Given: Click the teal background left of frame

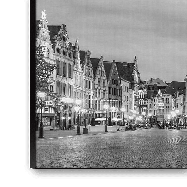Looking at the screenshot, I should coord(12,93).
